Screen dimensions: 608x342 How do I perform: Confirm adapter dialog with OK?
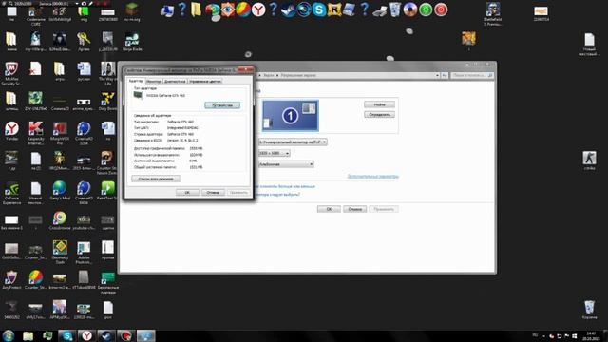pos(187,192)
